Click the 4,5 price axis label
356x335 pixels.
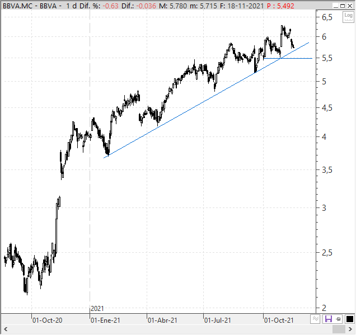(x=327, y=108)
